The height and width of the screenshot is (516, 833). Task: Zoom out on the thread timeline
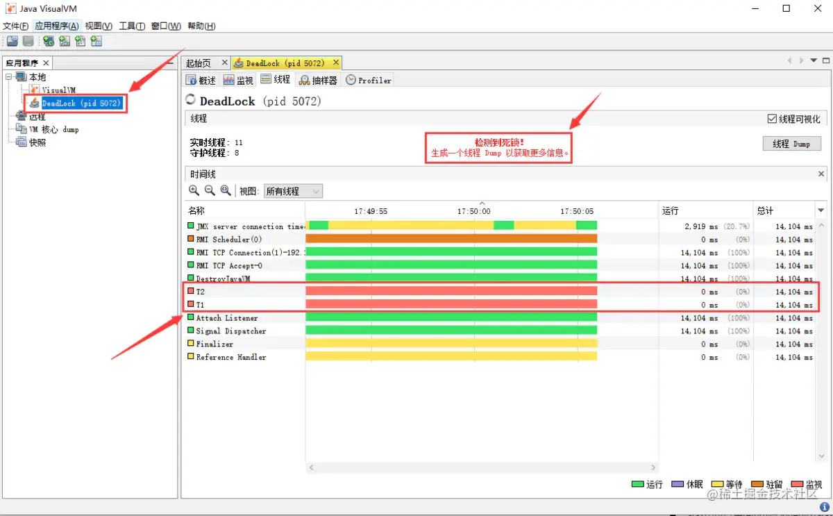click(x=210, y=190)
